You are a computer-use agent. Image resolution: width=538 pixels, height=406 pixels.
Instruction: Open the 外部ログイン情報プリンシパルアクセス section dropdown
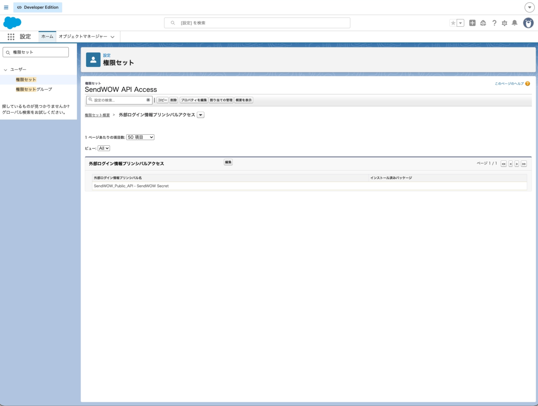point(200,115)
